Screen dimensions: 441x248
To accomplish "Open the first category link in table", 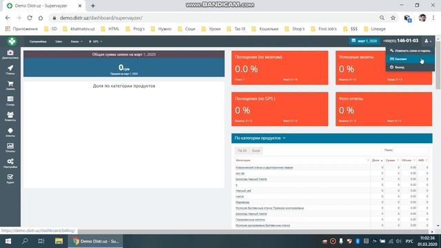I will pyautogui.click(x=264, y=167).
